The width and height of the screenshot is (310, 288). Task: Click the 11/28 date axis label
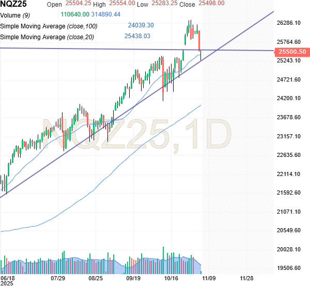pyautogui.click(x=246, y=278)
